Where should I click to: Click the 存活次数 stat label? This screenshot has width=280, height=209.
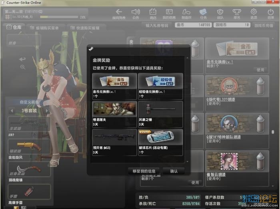pyautogui.click(x=212, y=203)
